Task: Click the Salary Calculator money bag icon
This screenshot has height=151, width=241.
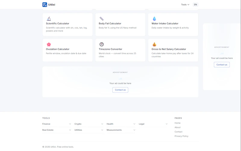Action: [x=154, y=44]
